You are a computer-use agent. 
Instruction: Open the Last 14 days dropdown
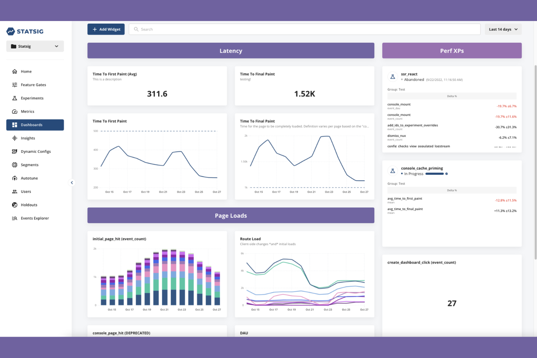point(503,29)
